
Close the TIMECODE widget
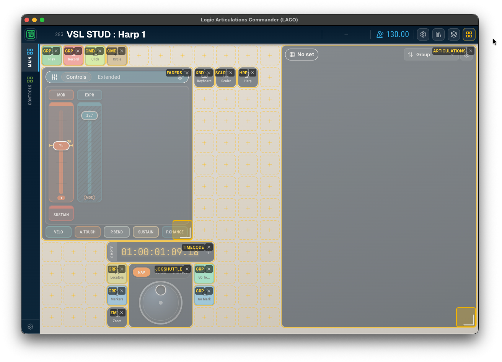pyautogui.click(x=209, y=247)
